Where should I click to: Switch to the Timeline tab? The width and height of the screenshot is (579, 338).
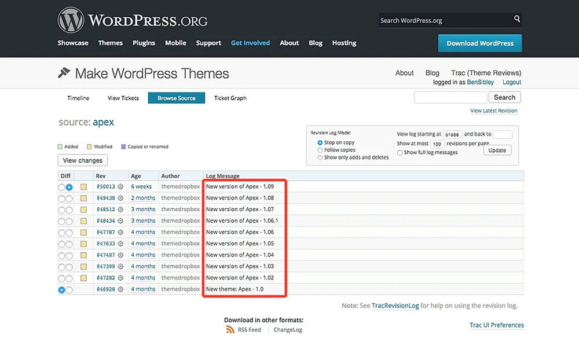(78, 98)
